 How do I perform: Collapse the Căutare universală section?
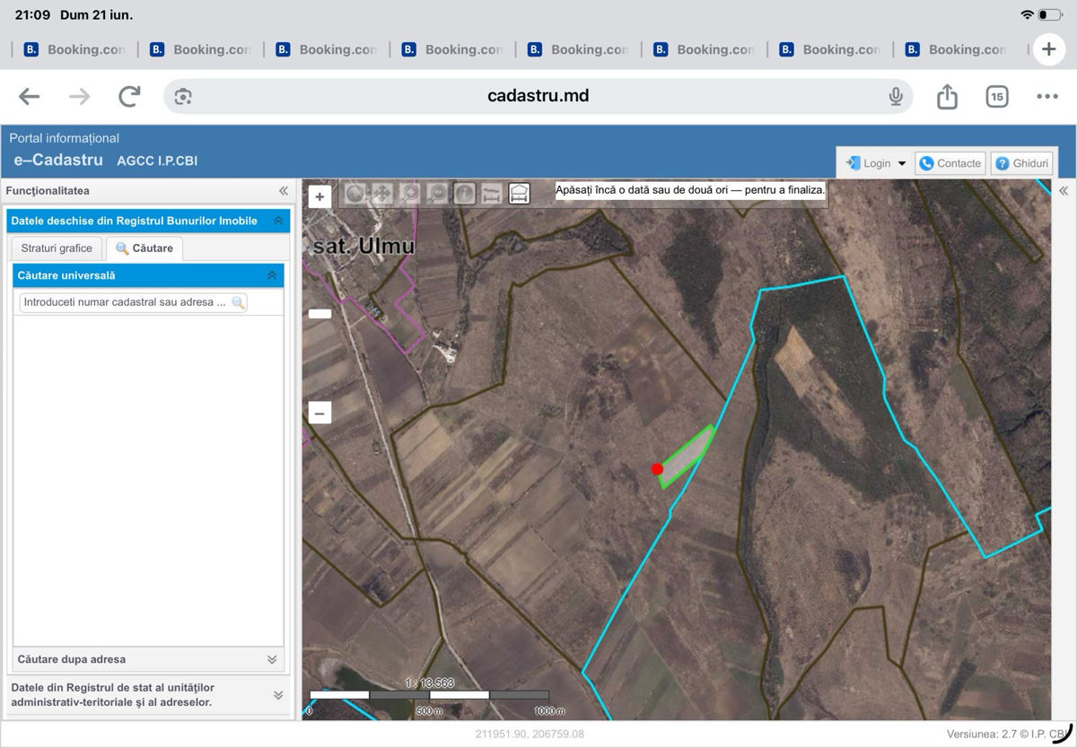(x=272, y=275)
